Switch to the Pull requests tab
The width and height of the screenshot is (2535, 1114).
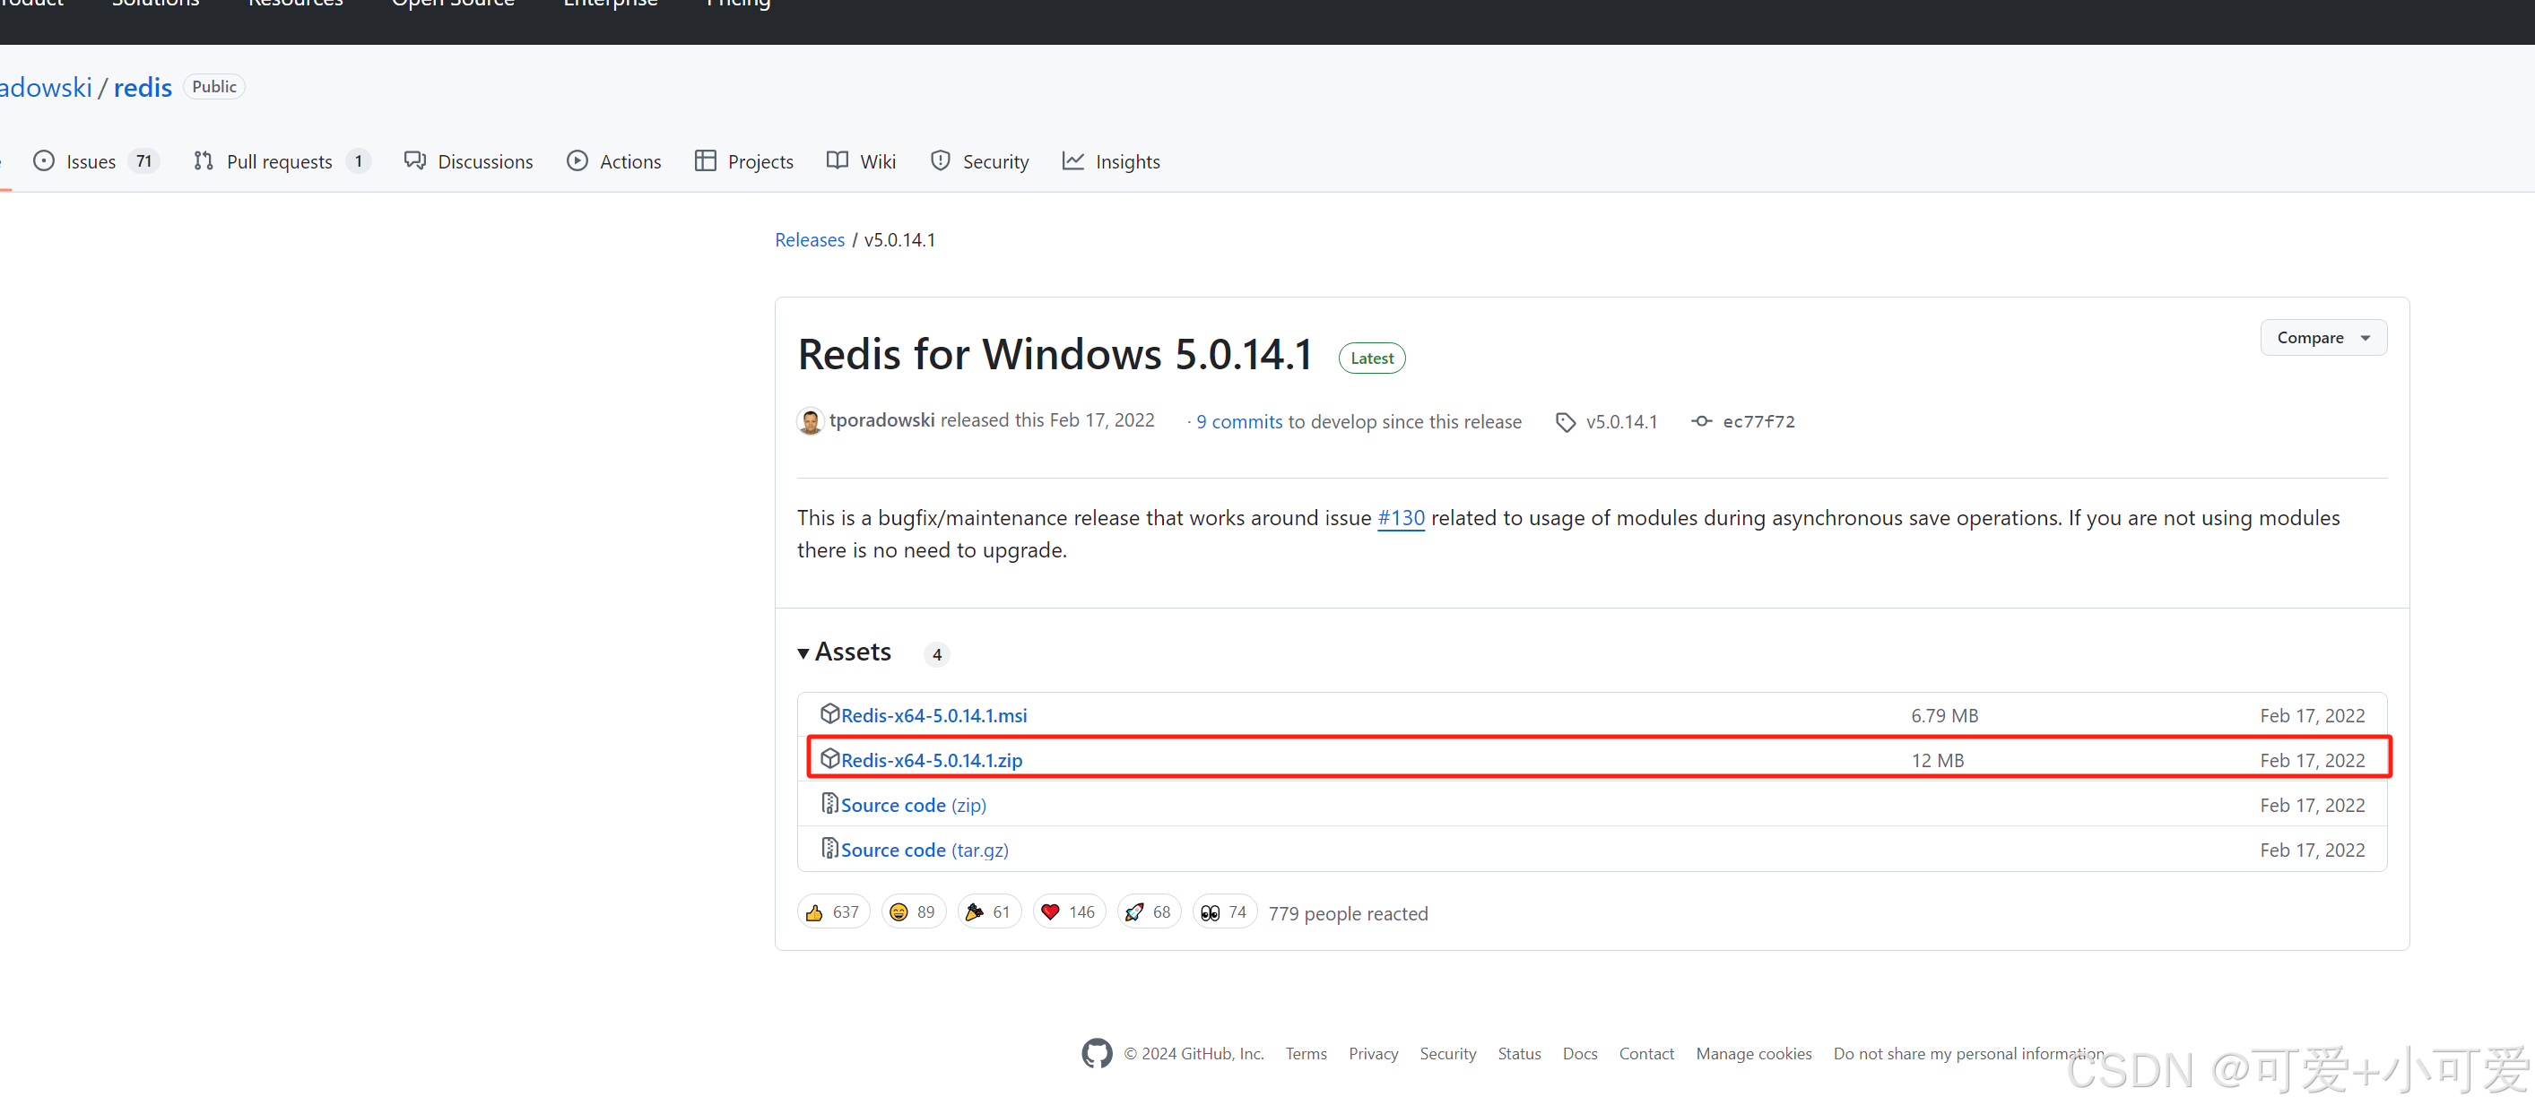click(x=281, y=160)
